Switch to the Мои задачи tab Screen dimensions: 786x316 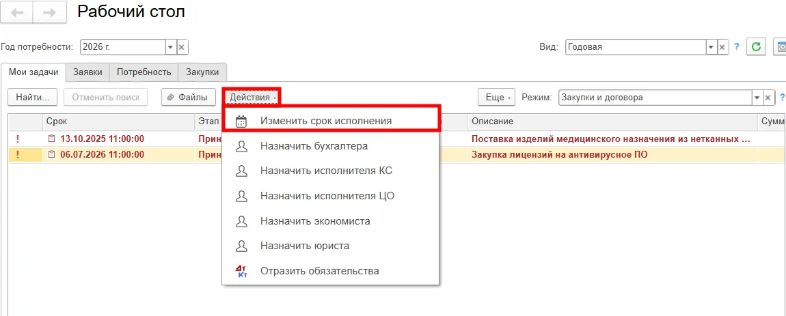coord(33,72)
